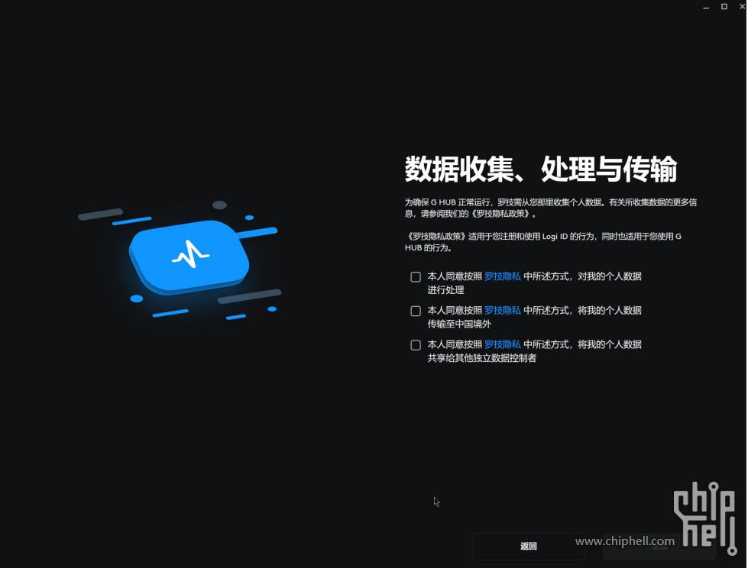This screenshot has width=748, height=568.
Task: Click the paragraph starting 为确保 G HUB 正常运行
Action: point(551,208)
